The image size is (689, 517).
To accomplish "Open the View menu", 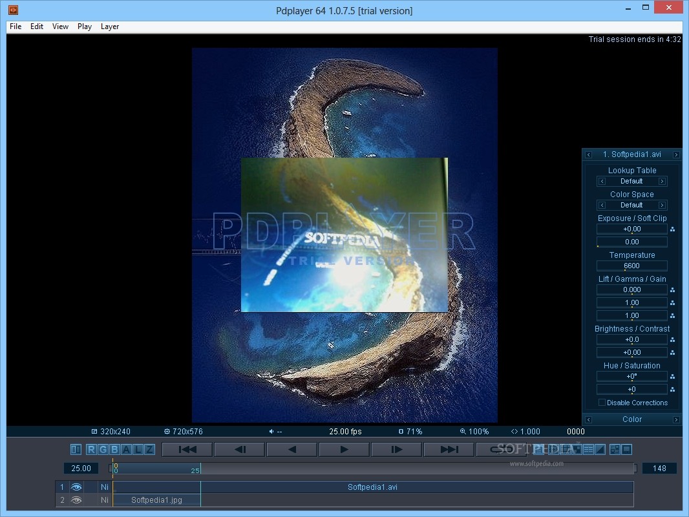I will pyautogui.click(x=60, y=26).
